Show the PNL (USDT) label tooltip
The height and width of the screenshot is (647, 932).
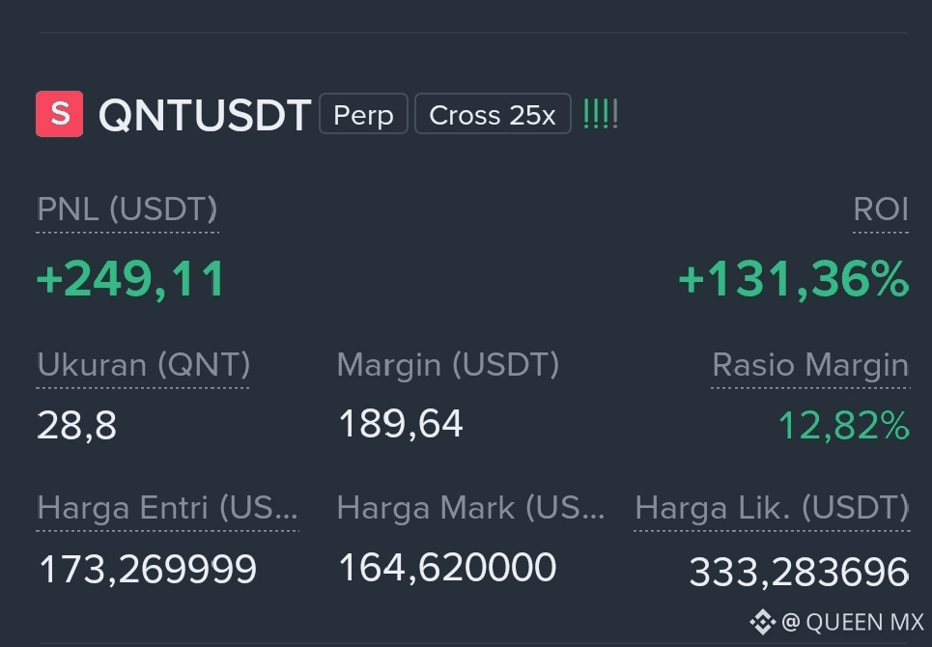(127, 210)
